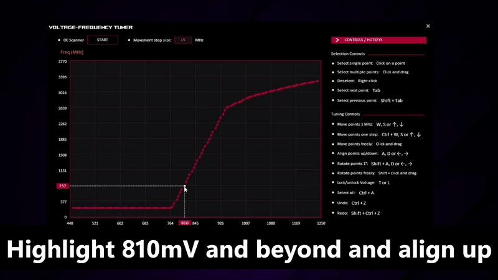Collapse the Controls / Hotkeys panel header
Image resolution: width=498 pixels, height=280 pixels.
(x=378, y=40)
